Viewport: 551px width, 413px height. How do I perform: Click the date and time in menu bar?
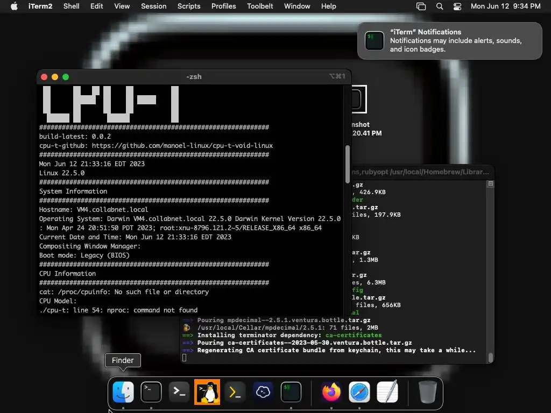[x=505, y=6]
